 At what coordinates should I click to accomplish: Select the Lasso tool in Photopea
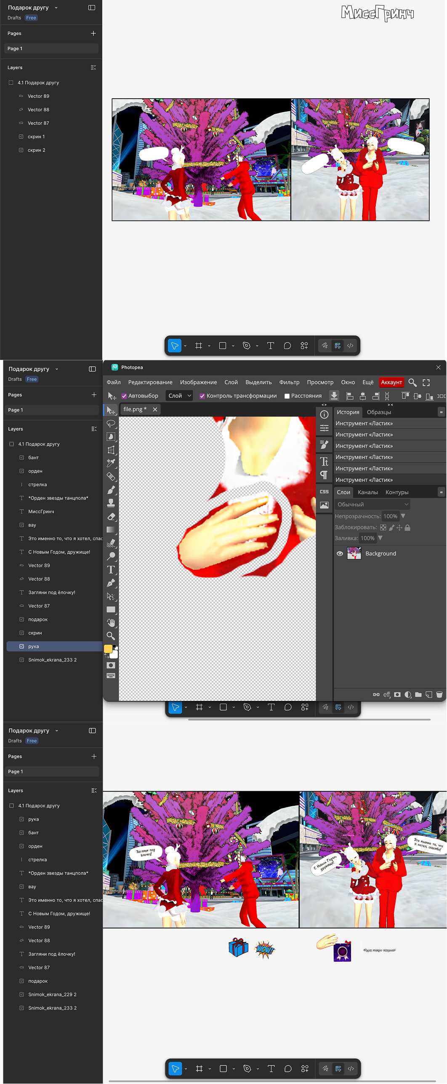[111, 423]
